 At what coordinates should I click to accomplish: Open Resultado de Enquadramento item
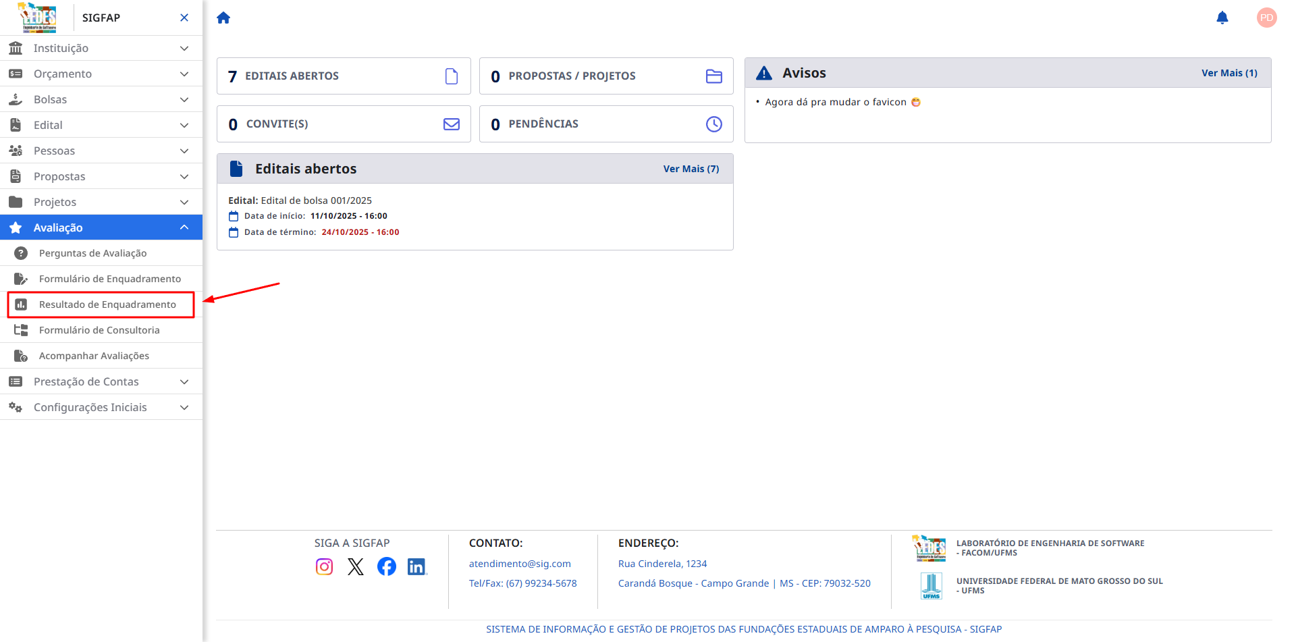point(107,304)
